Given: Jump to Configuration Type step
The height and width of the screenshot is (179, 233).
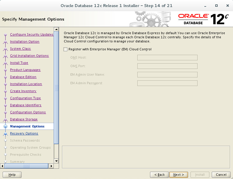Looking at the screenshot, I should (25, 98).
